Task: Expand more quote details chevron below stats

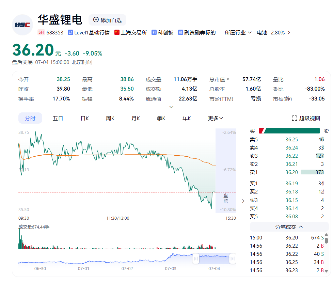Action: click(172, 107)
